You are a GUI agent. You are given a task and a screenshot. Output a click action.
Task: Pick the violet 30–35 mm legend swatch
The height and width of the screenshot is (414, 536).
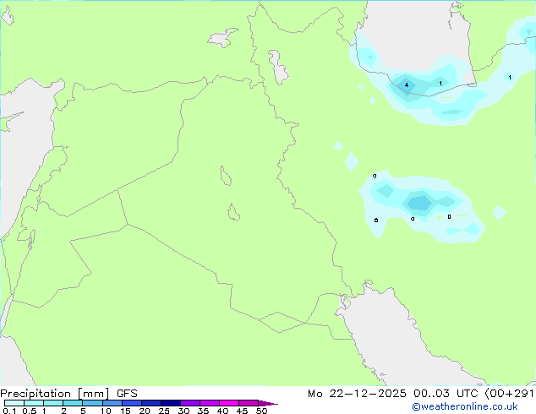tap(189, 403)
